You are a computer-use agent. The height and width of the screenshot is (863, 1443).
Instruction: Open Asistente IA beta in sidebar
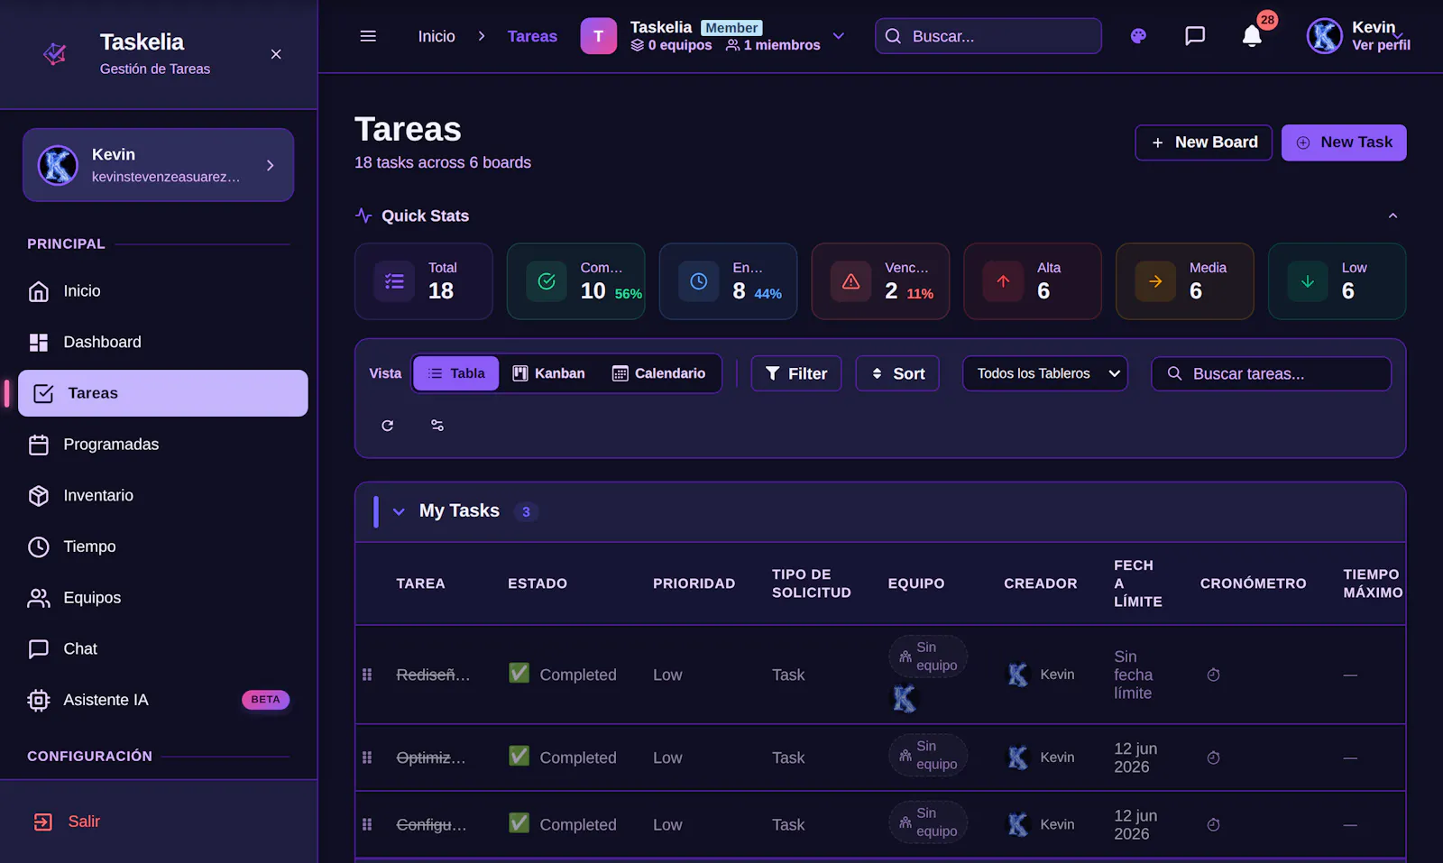pos(162,700)
